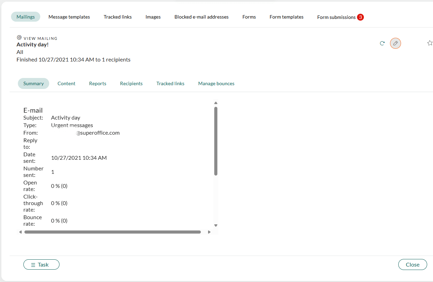
Task: Open Blocked e-mail addresses tab
Action: [x=202, y=17]
